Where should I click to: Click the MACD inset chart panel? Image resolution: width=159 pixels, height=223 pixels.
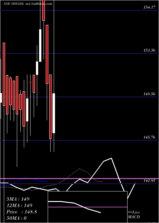87,207
